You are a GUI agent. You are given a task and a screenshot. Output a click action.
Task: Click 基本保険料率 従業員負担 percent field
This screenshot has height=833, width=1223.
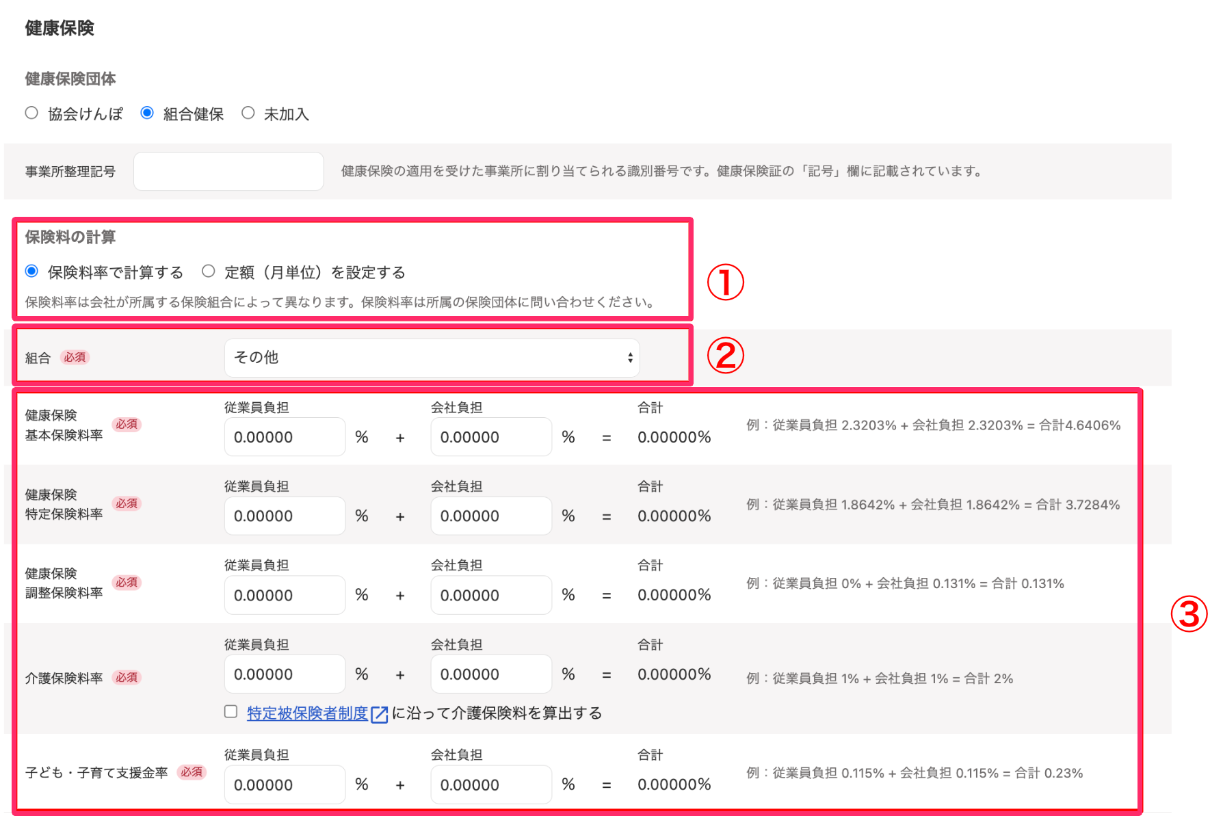pos(285,437)
